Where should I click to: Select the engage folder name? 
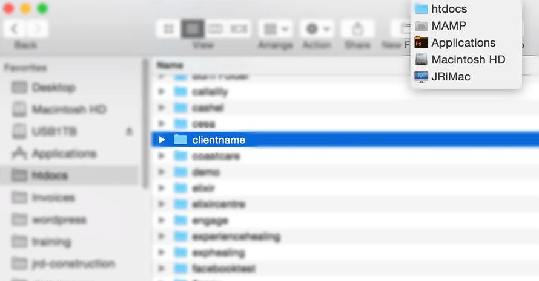pyautogui.click(x=210, y=221)
